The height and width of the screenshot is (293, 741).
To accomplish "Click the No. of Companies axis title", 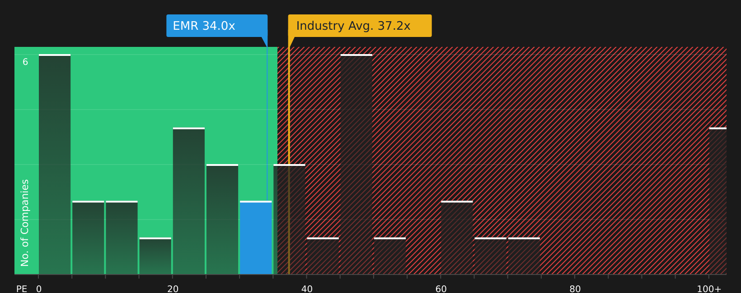I will point(25,223).
